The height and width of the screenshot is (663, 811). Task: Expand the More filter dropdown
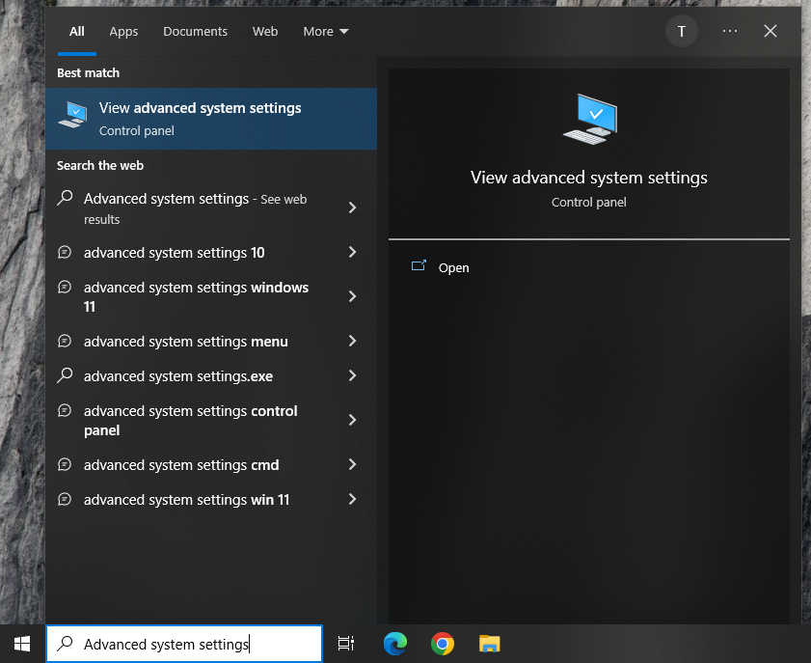[325, 31]
